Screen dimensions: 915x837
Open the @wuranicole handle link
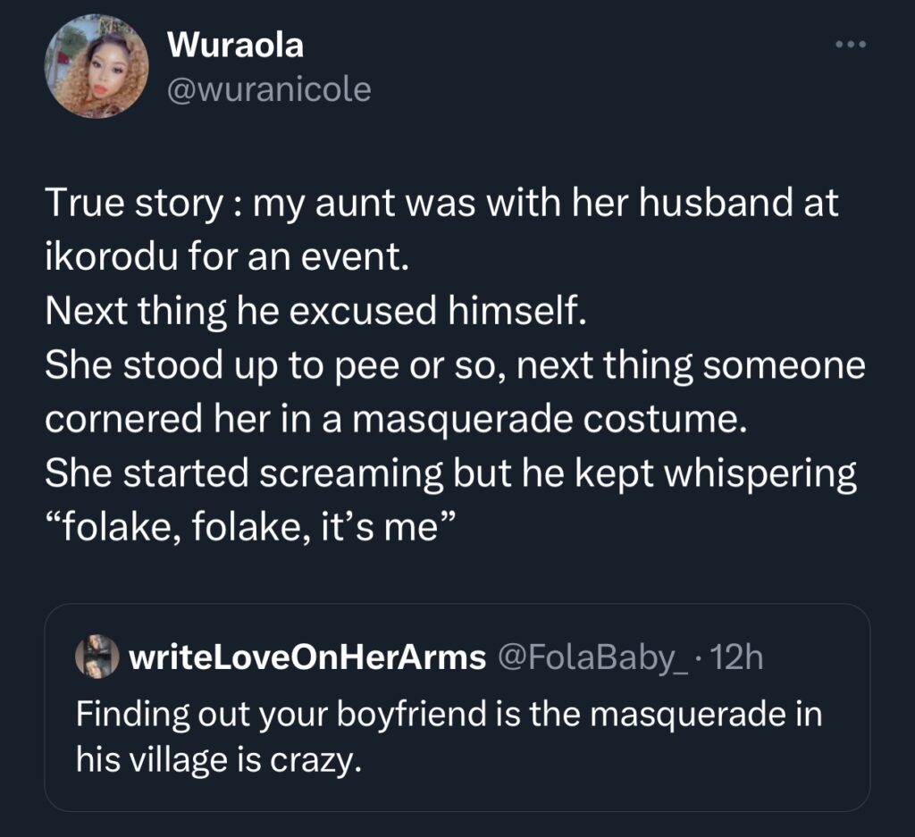(x=269, y=89)
